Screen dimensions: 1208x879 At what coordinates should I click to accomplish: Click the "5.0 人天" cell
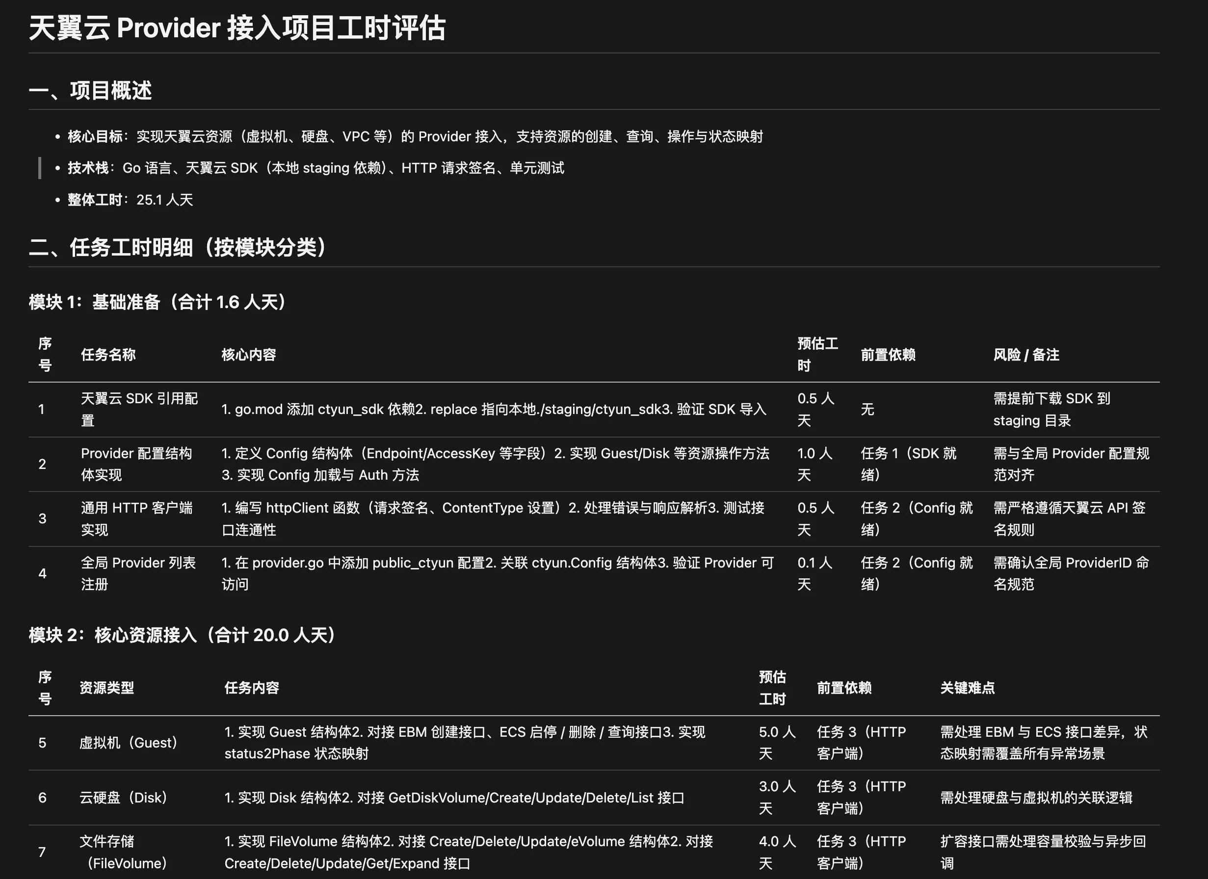[777, 743]
